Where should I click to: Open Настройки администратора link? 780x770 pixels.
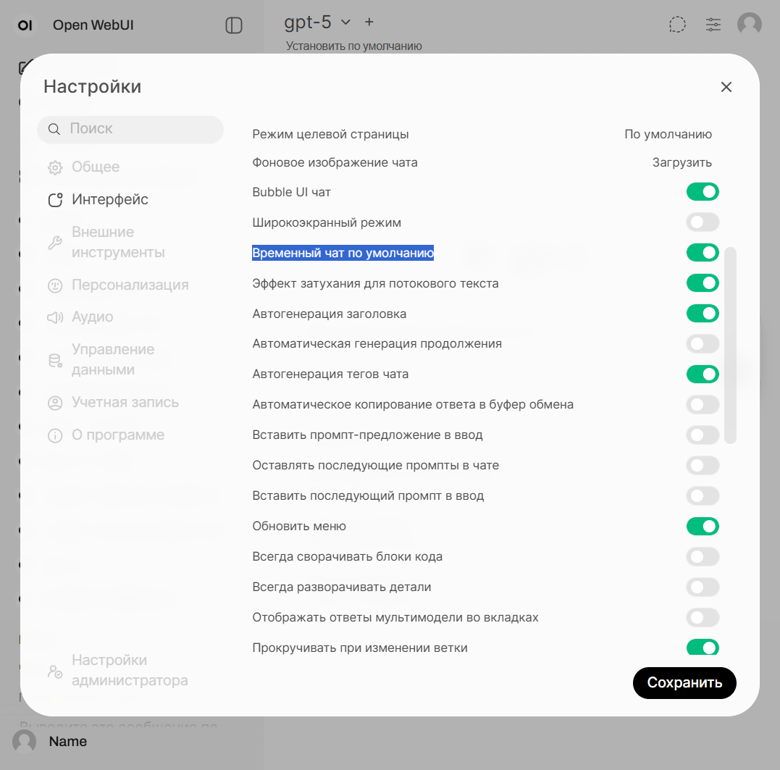[118, 671]
